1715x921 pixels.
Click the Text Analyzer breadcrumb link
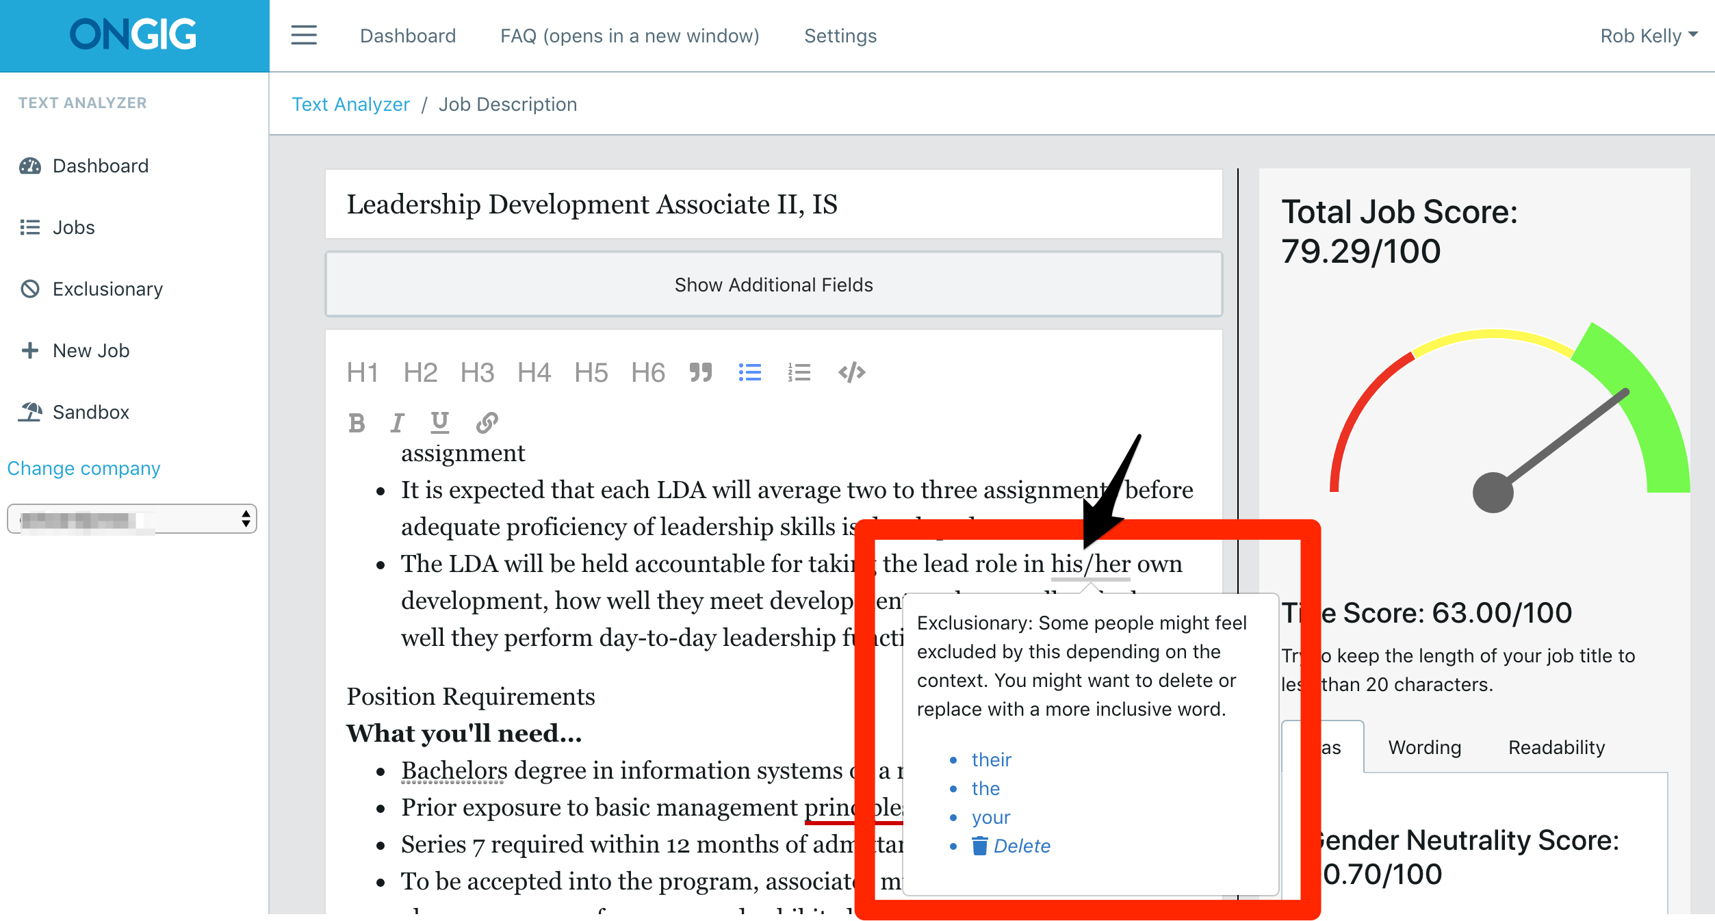click(x=350, y=104)
